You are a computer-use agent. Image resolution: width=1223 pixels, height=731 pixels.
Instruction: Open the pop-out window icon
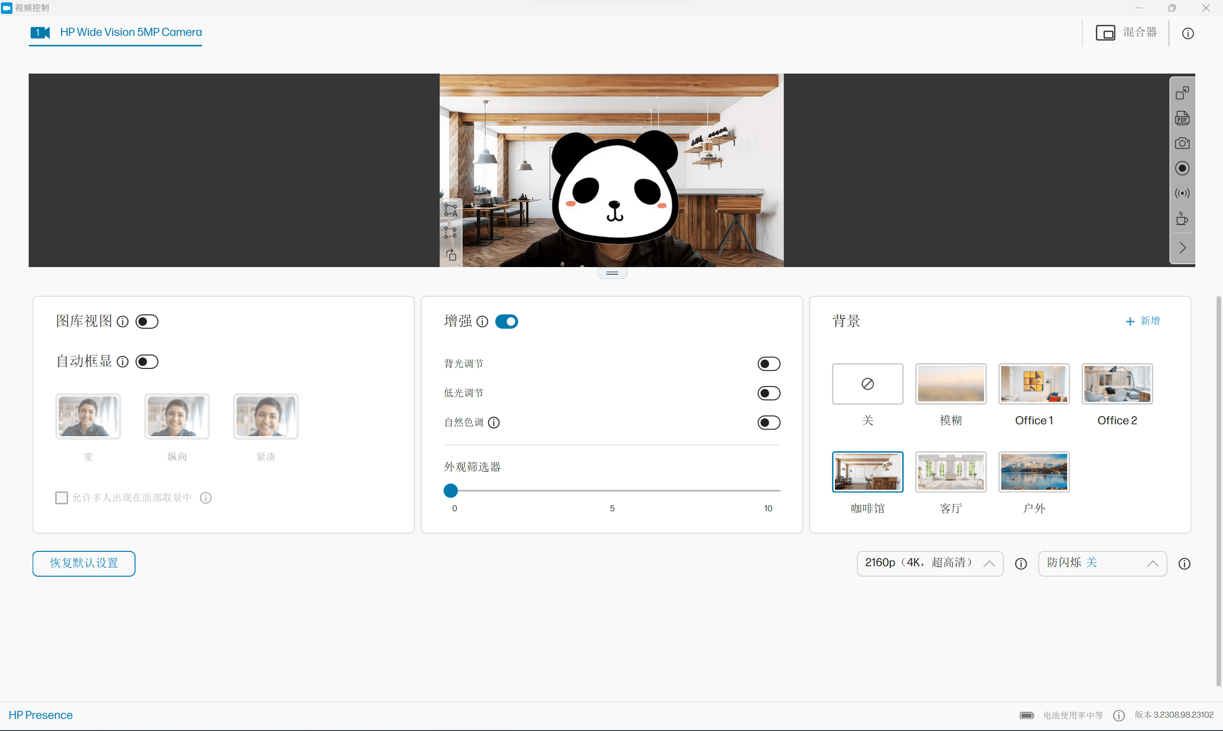click(x=1182, y=93)
